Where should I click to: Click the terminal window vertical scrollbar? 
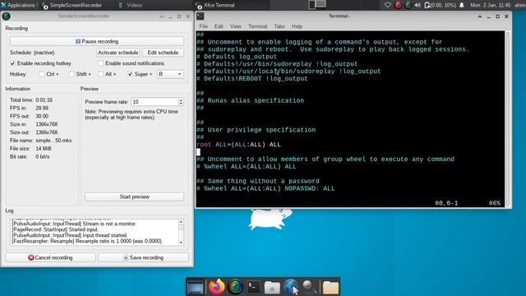point(508,118)
